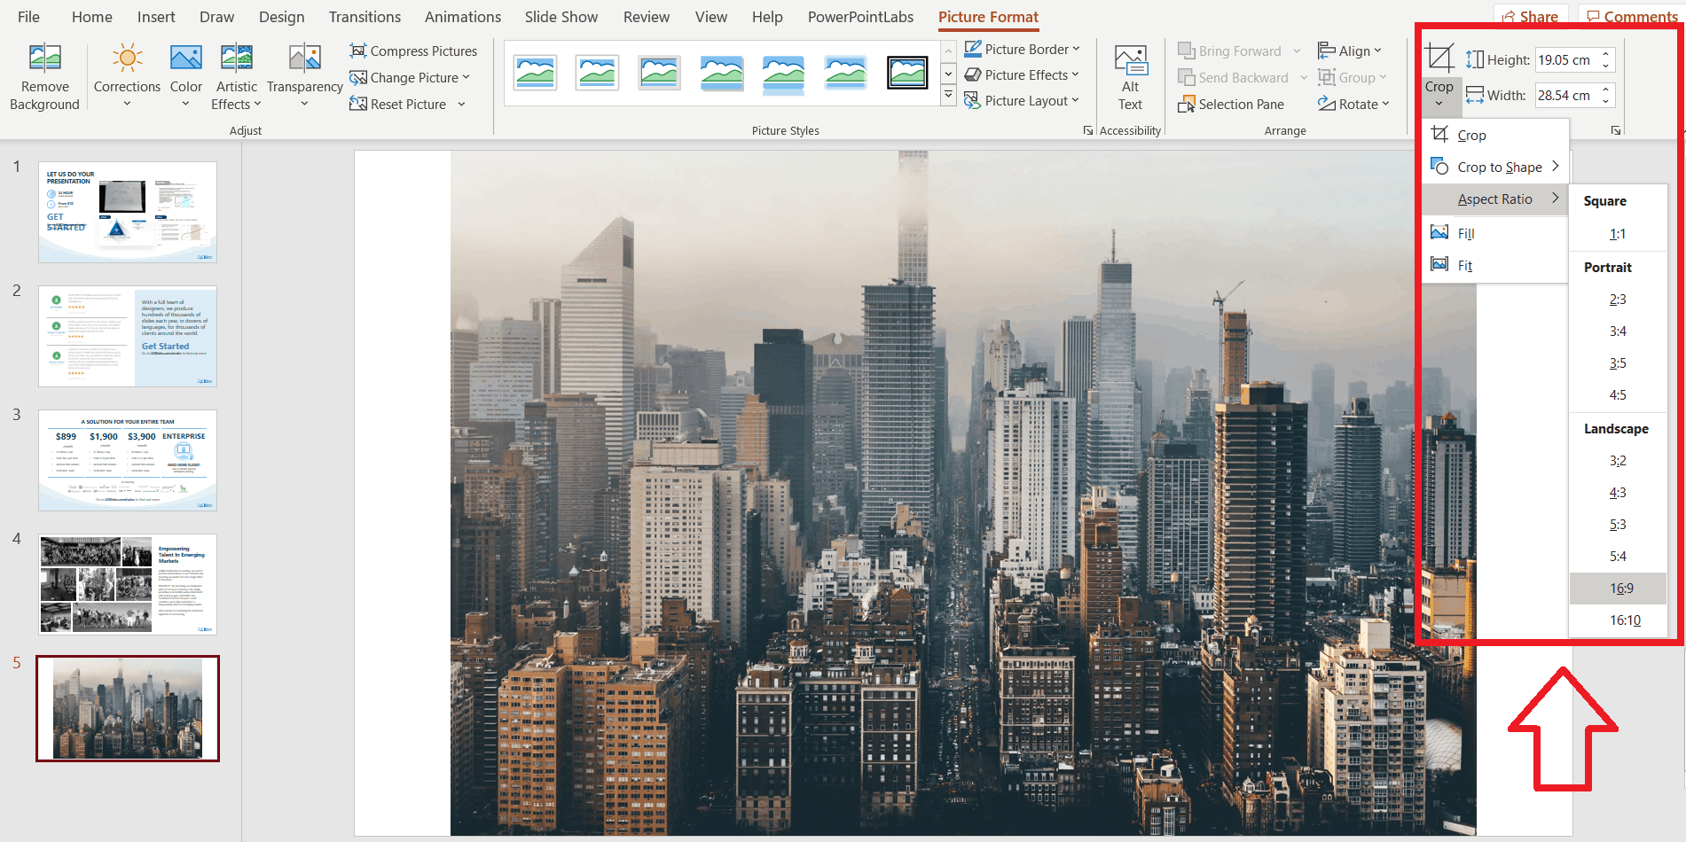The height and width of the screenshot is (842, 1686).
Task: Click Bring Forward
Action: [x=1230, y=51]
